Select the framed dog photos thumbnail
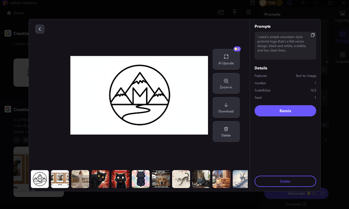The height and width of the screenshot is (209, 349). pyautogui.click(x=60, y=179)
